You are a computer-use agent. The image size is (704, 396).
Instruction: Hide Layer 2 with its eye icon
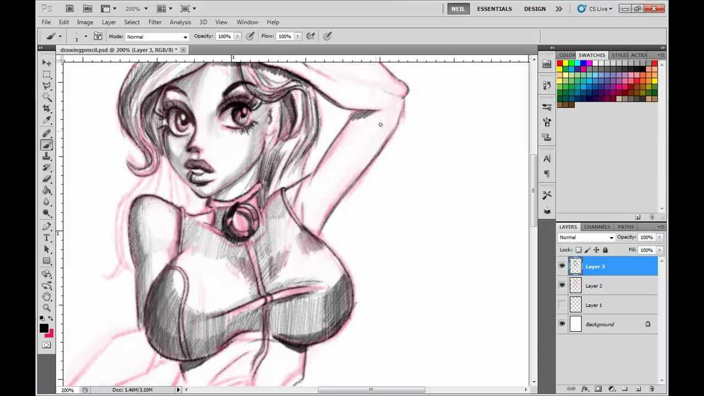(562, 285)
